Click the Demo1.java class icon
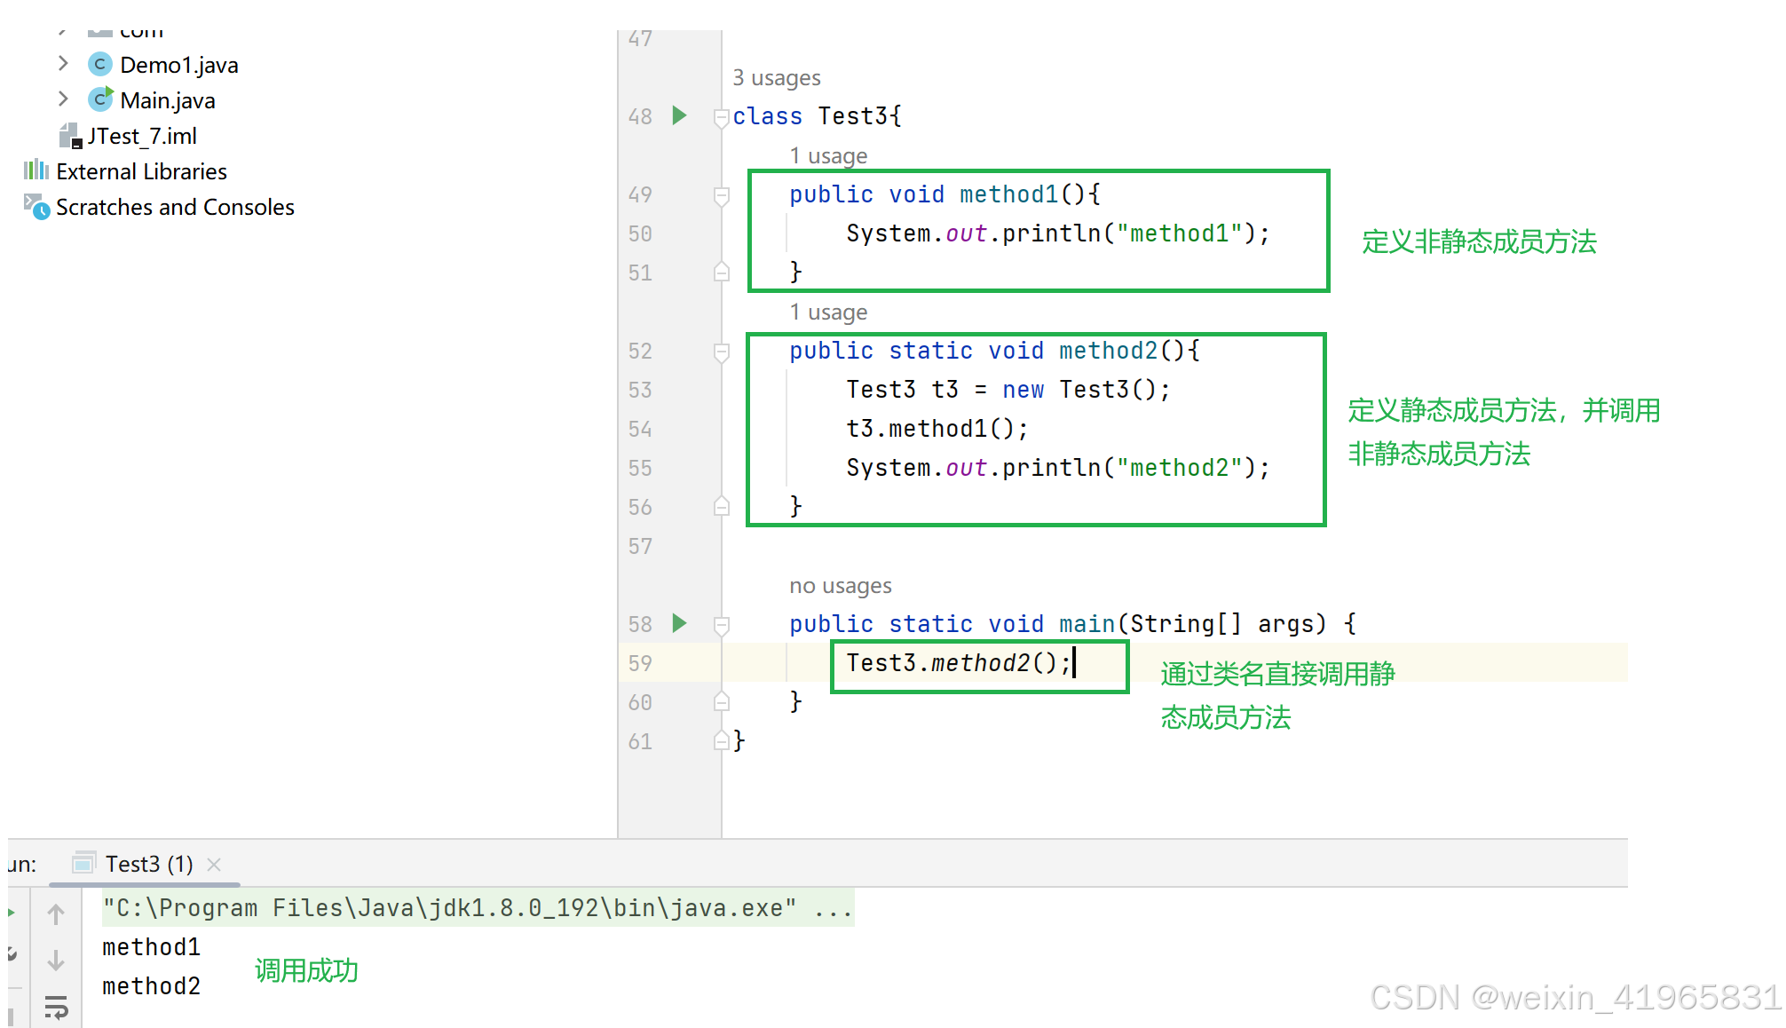The image size is (1786, 1028). [100, 65]
